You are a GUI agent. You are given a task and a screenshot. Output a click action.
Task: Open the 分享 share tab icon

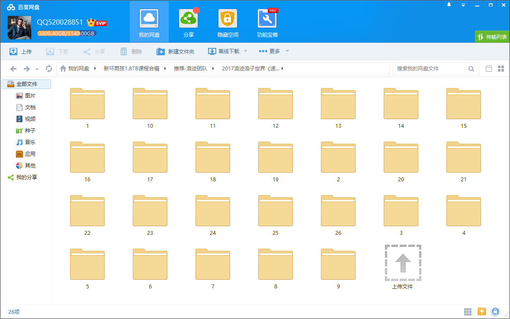pos(188,19)
